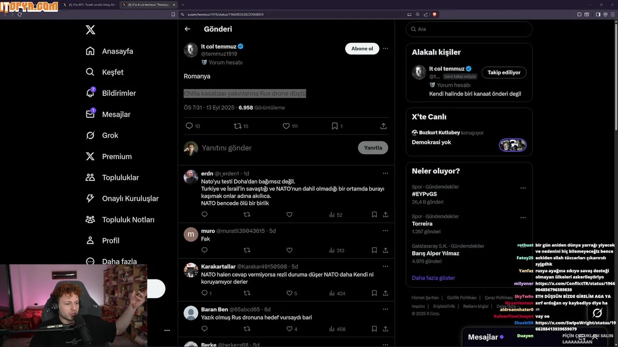The height and width of the screenshot is (347, 618).
Task: Share the main post
Action: tap(383, 126)
